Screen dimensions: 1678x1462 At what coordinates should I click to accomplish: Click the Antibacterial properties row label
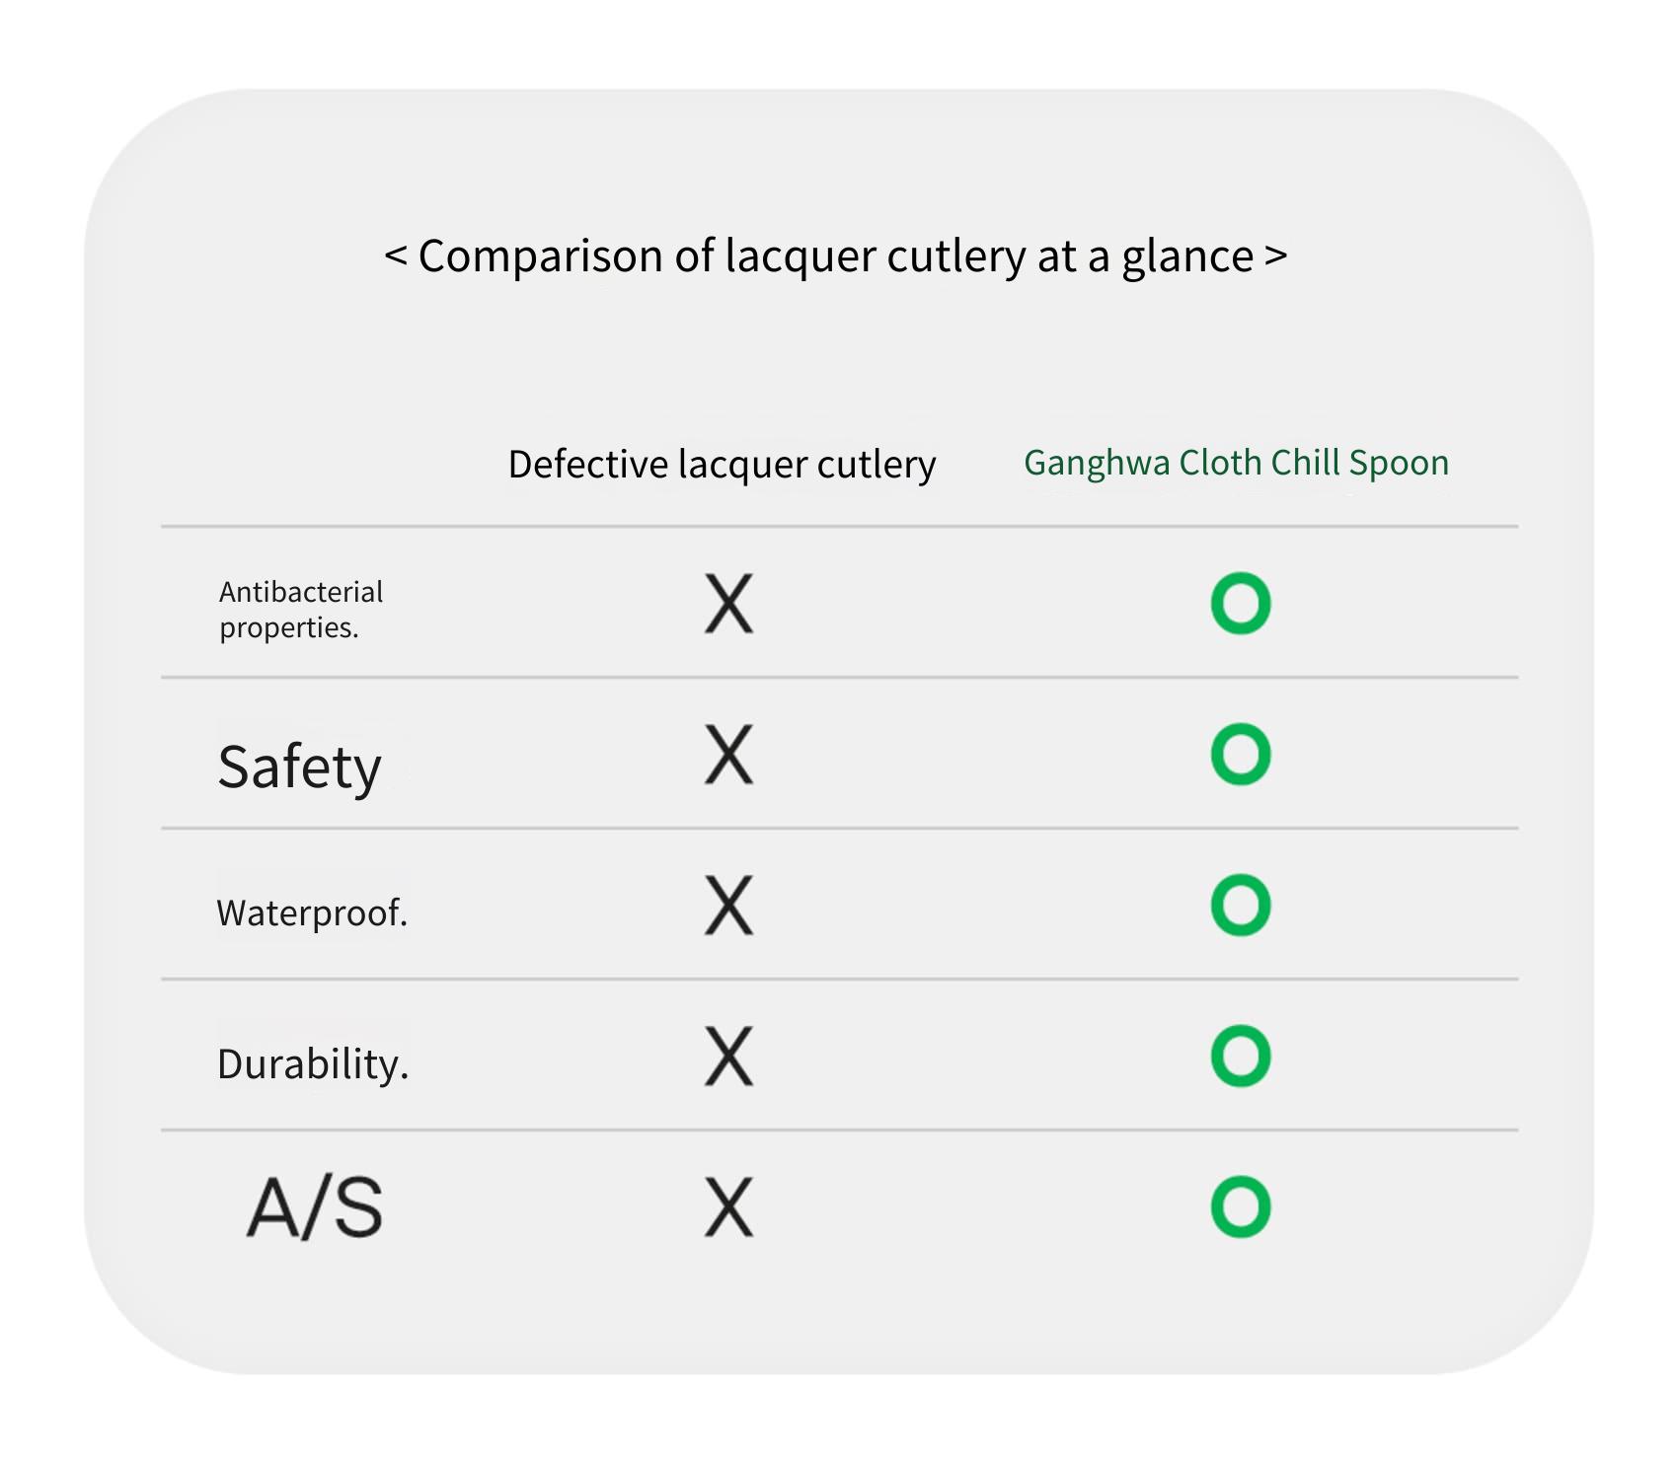tap(301, 610)
